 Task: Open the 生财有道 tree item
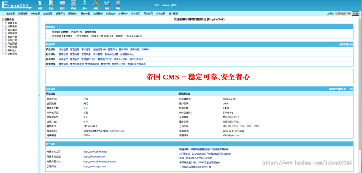(12, 47)
